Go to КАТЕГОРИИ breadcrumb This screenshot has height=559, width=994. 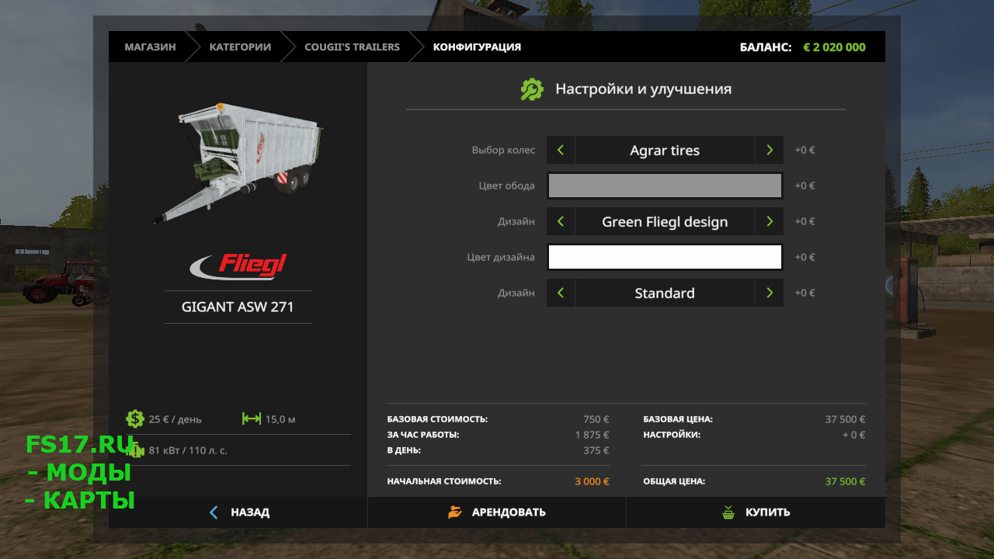click(x=240, y=47)
